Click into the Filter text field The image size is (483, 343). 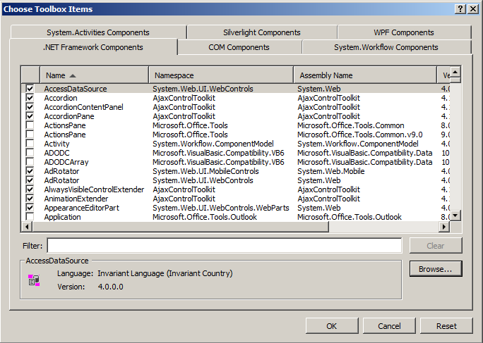point(225,246)
